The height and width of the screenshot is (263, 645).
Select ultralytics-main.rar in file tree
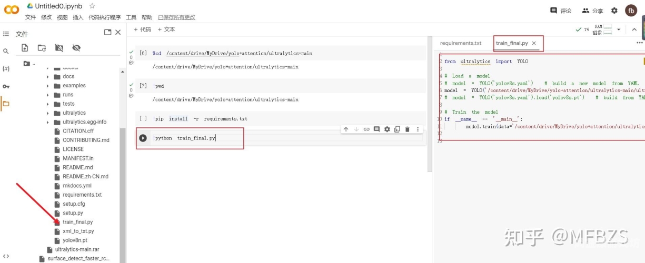(77, 249)
